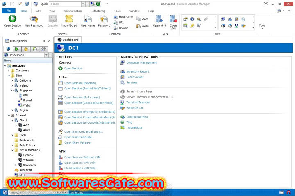This screenshot has height=196, width=295.
Task: Expand the Customers folder
Action: pos(9,71)
